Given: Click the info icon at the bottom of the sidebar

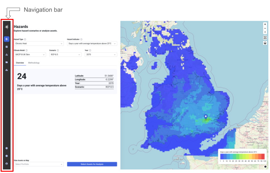Looking at the screenshot, I should pyautogui.click(x=6, y=156).
